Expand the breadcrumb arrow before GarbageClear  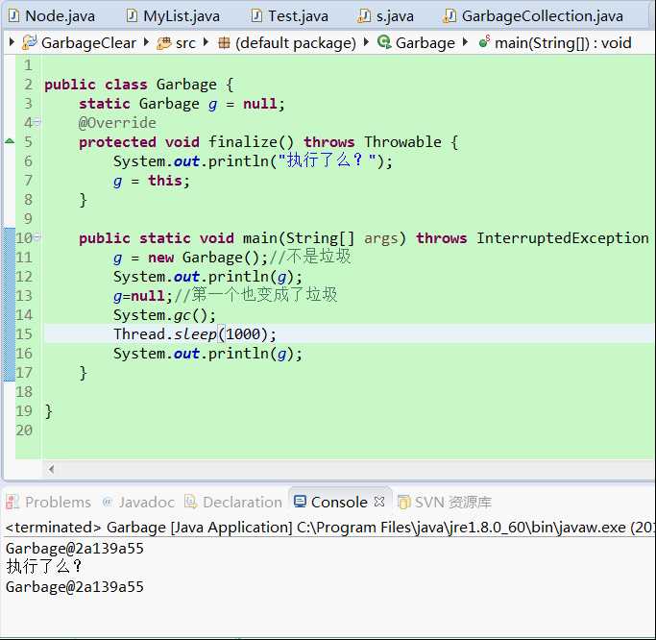click(x=12, y=42)
